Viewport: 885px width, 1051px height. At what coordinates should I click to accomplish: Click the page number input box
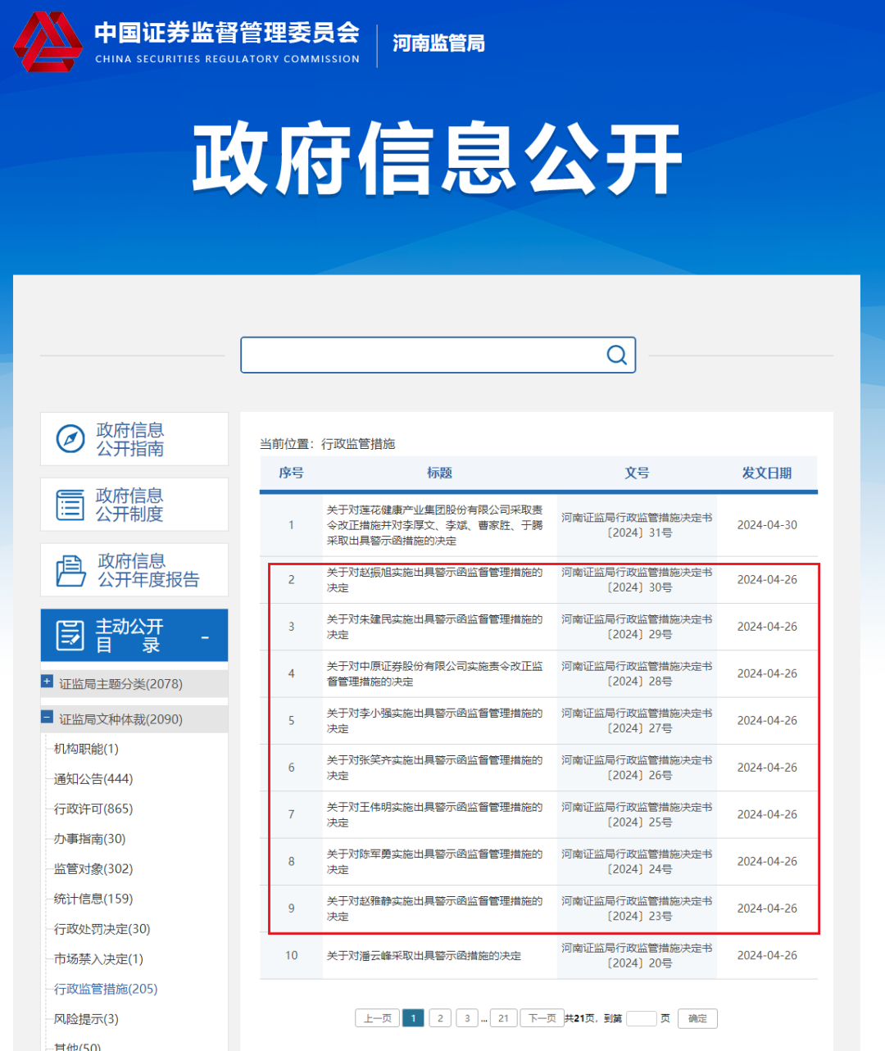641,1018
